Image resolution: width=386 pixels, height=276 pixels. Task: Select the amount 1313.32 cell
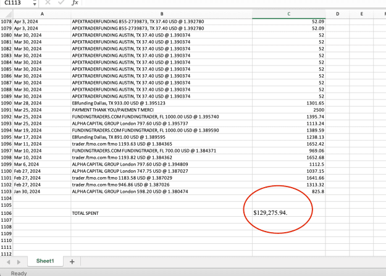pyautogui.click(x=289, y=185)
